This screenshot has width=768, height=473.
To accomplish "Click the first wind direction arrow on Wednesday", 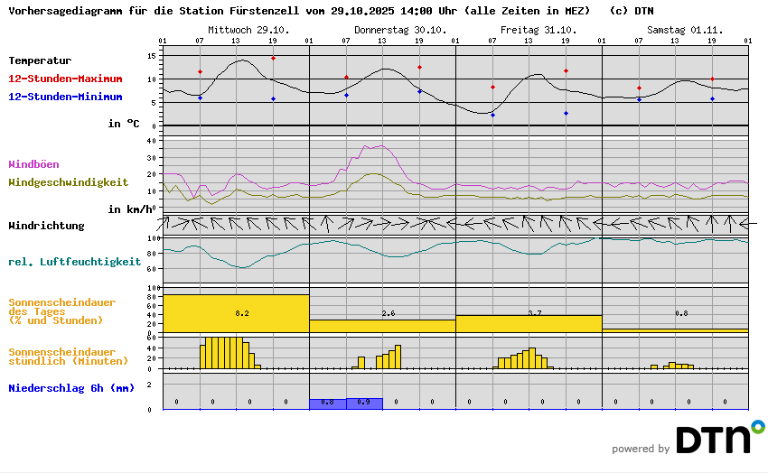I will coord(172,222).
